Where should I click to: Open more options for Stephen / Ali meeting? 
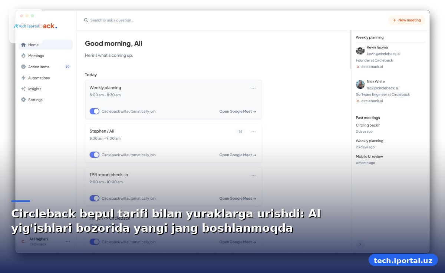254,131
